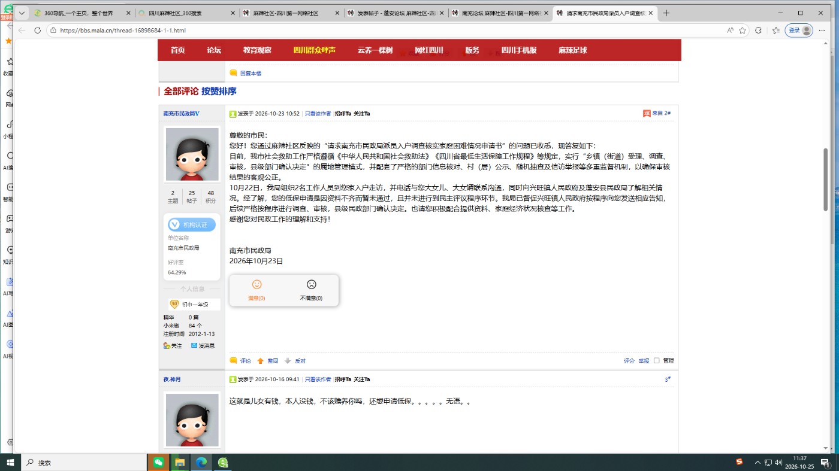Viewport: 839px width, 471px height.
Task: Open the taskbar notification center icon
Action: [x=825, y=463]
